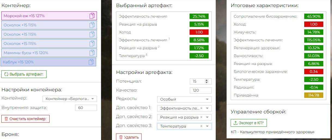Image resolution: width=332 pixels, height=140 pixels.
Task: Click the Удалить button
Action: click(x=129, y=137)
